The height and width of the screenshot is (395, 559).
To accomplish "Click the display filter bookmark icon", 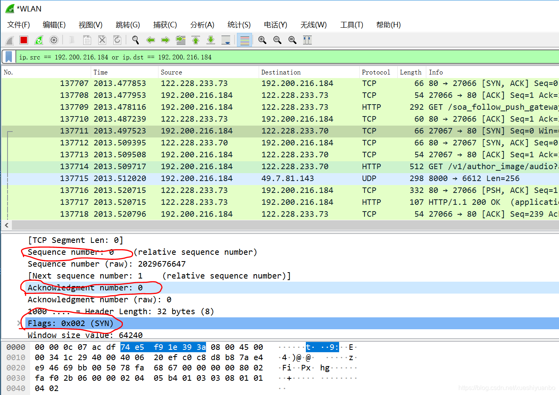I will (x=9, y=57).
